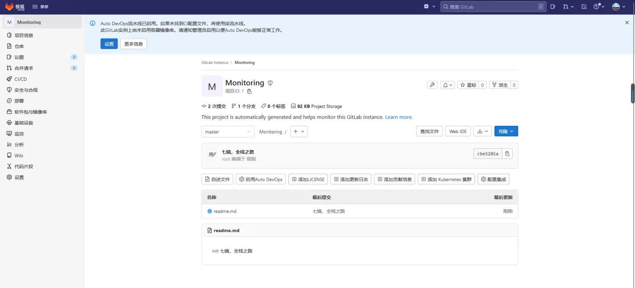Click the GitLab Instance breadcrumb link
The height and width of the screenshot is (288, 635).
tap(215, 63)
